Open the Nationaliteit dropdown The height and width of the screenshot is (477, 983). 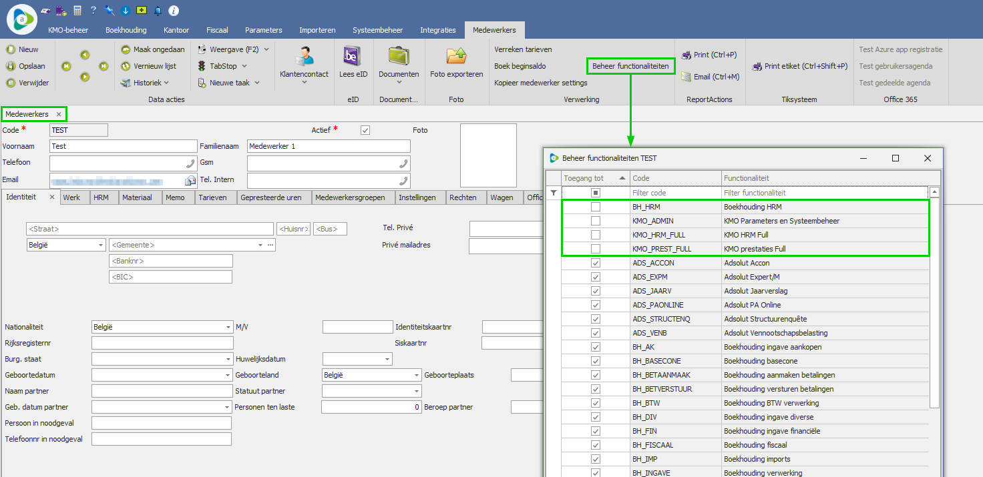228,328
